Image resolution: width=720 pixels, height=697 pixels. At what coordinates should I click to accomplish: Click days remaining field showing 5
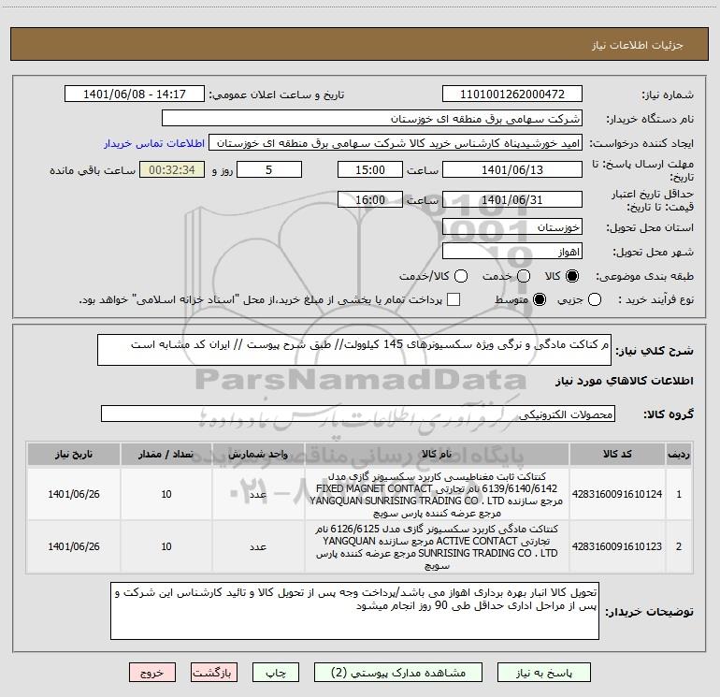click(x=269, y=170)
